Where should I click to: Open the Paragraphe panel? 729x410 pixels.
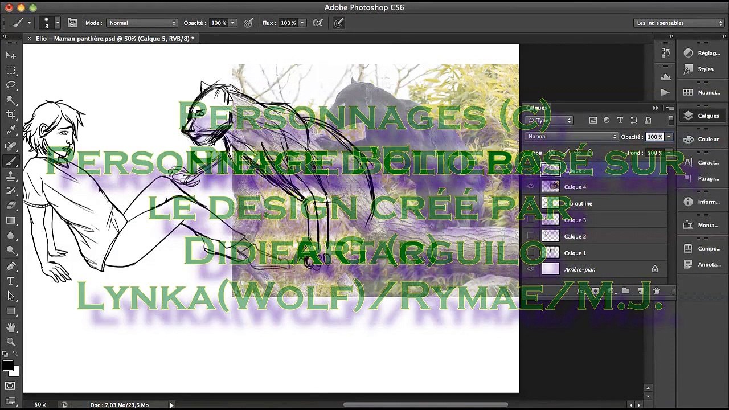(x=703, y=178)
